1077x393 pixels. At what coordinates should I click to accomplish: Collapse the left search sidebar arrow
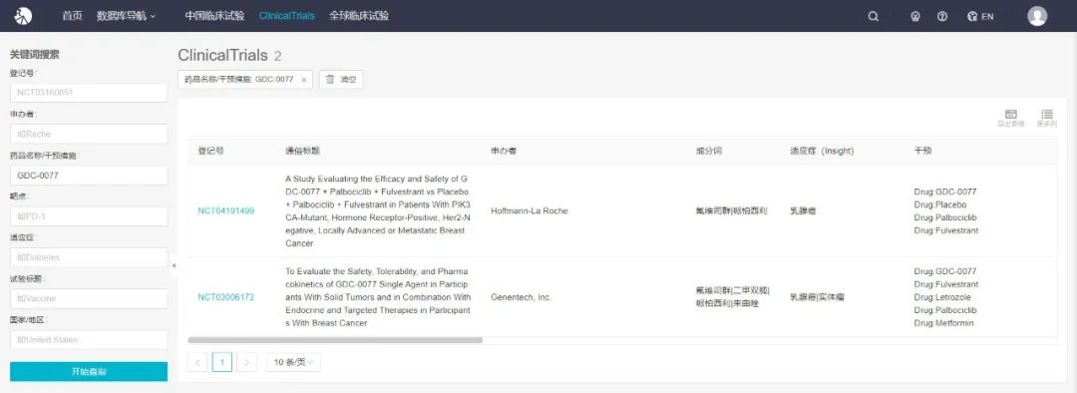coord(174,265)
